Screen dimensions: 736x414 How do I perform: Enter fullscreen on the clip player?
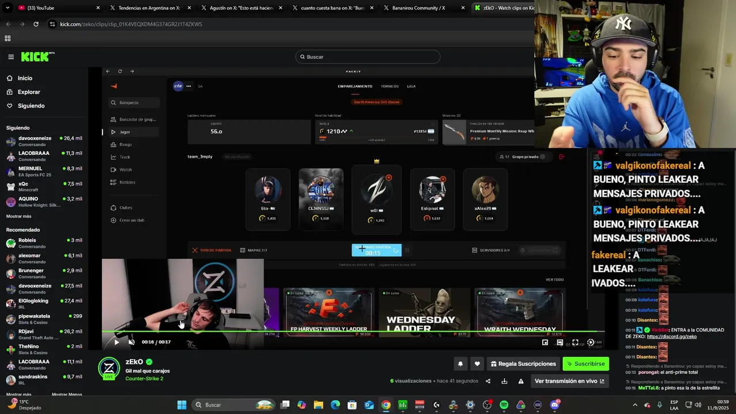pos(575,342)
